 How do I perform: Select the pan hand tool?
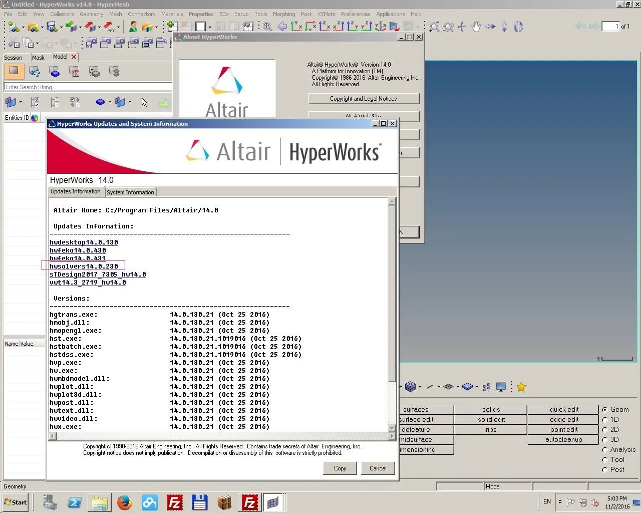pos(476,27)
